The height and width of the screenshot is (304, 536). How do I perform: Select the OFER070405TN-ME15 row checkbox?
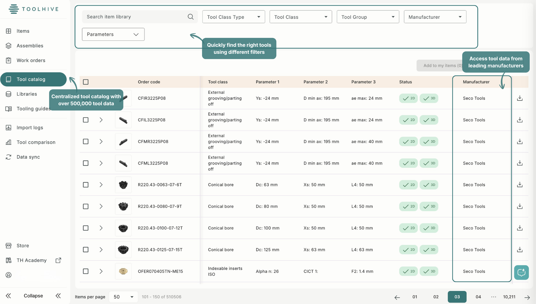86,271
